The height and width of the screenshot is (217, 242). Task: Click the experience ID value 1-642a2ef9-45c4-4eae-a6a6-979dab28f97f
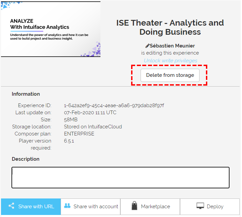coord(114,105)
